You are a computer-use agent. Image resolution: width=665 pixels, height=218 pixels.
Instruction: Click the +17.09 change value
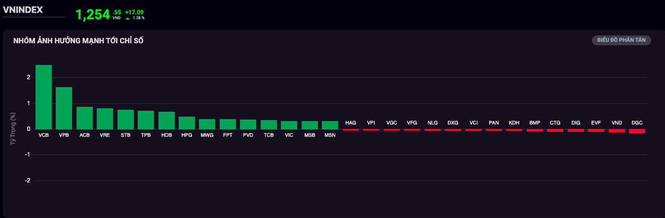(135, 12)
